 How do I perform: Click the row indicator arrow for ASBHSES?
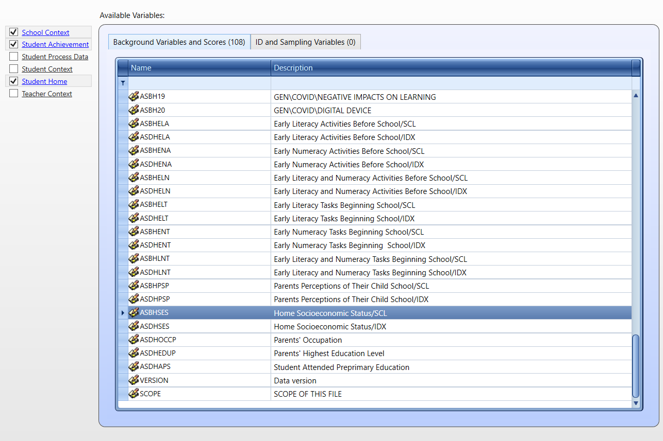pos(123,313)
